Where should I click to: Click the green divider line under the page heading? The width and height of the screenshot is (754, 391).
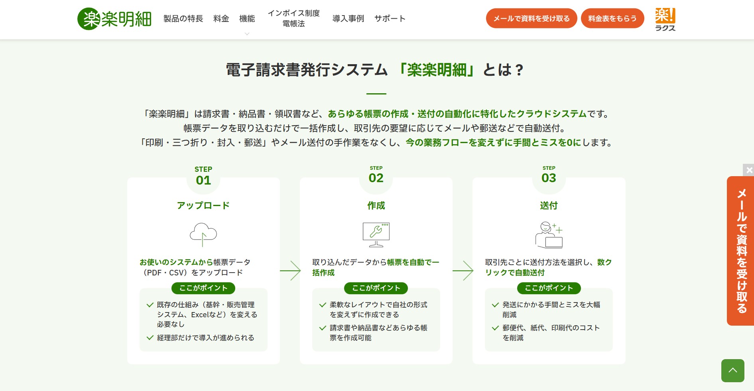tap(376, 93)
